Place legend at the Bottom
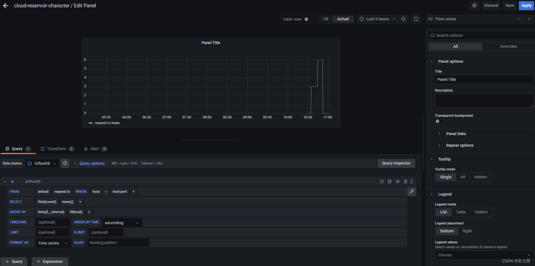Screen dimensions: 535x266 click(447, 231)
